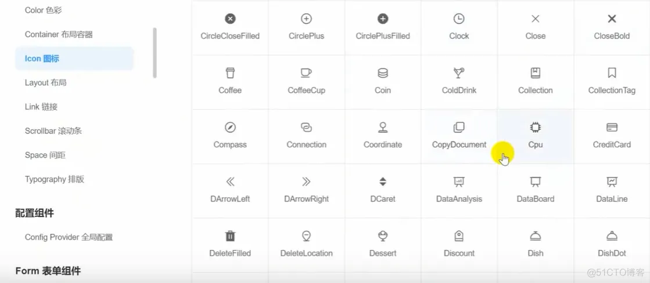
Task: Click the Clock icon
Action: pos(459,19)
